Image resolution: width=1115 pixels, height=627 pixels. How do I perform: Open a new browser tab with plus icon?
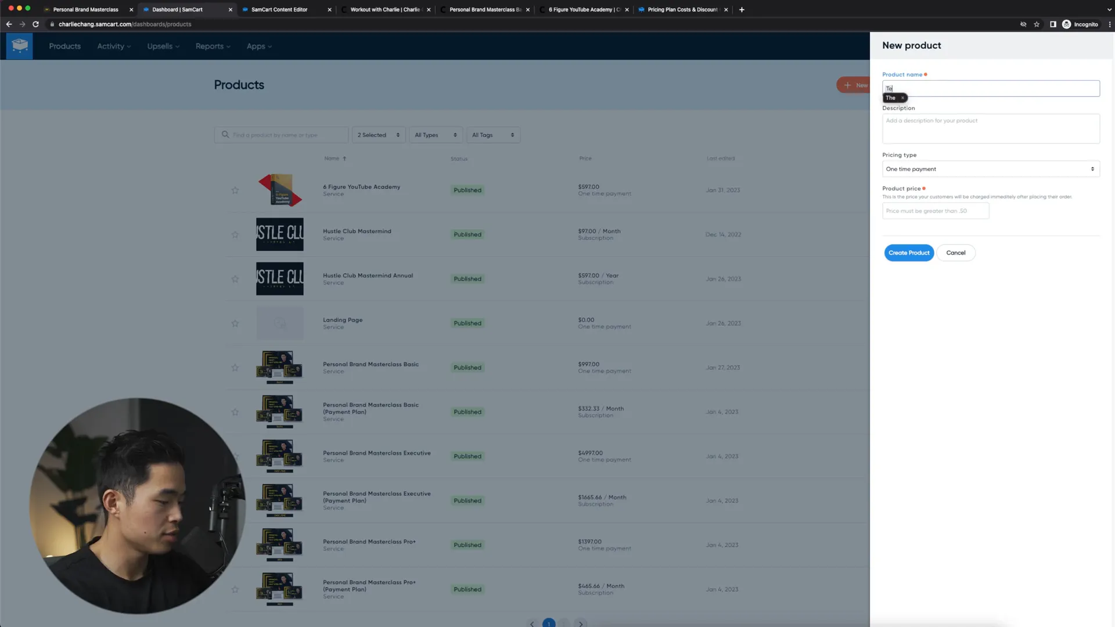pos(742,9)
